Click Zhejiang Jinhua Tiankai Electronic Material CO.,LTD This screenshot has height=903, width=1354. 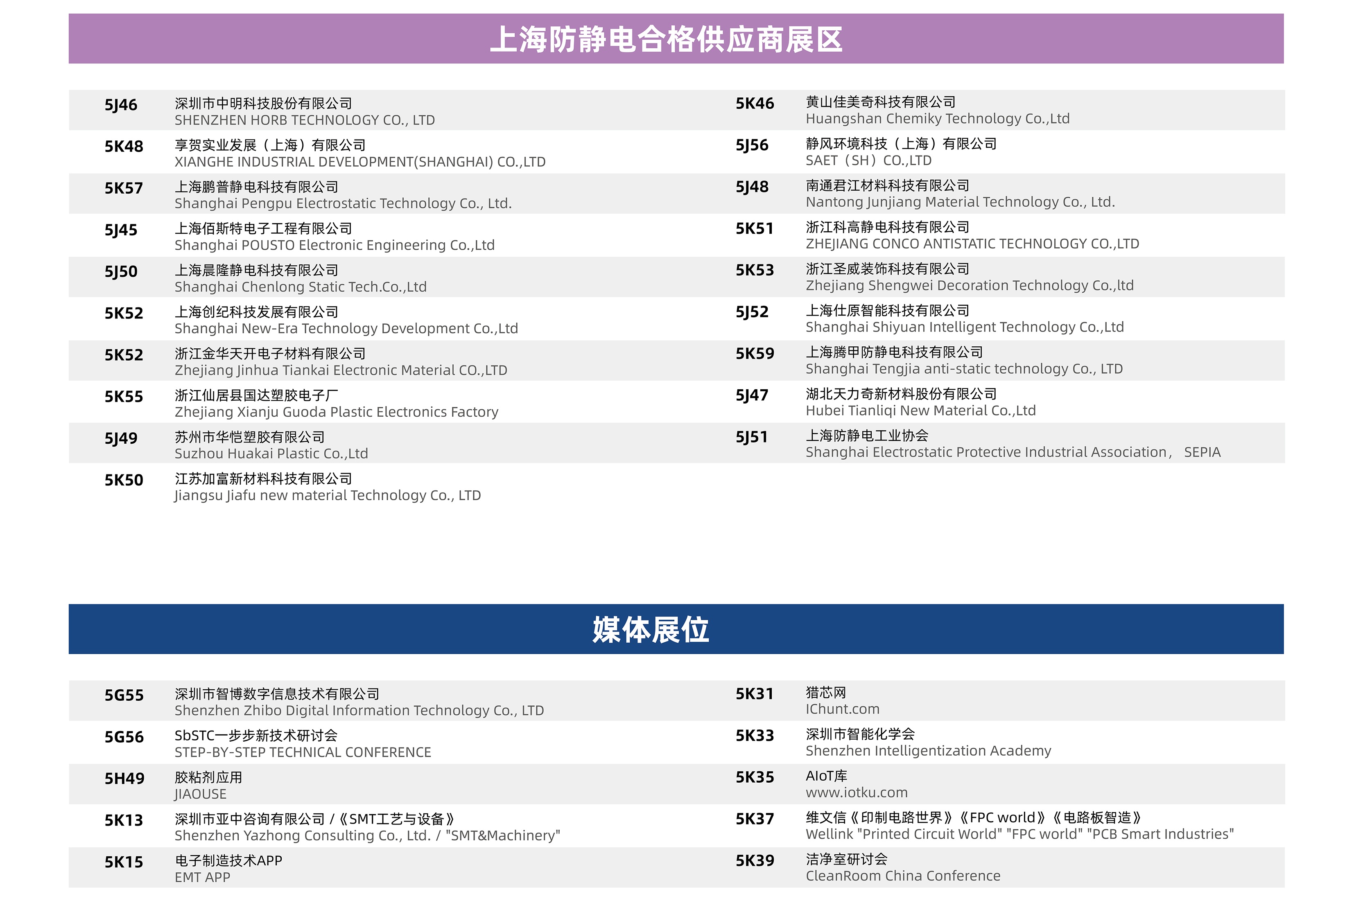(x=341, y=370)
